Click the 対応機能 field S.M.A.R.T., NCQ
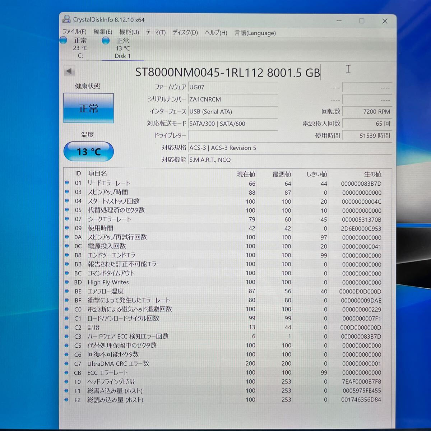This screenshot has width=431, height=431. tap(290, 160)
